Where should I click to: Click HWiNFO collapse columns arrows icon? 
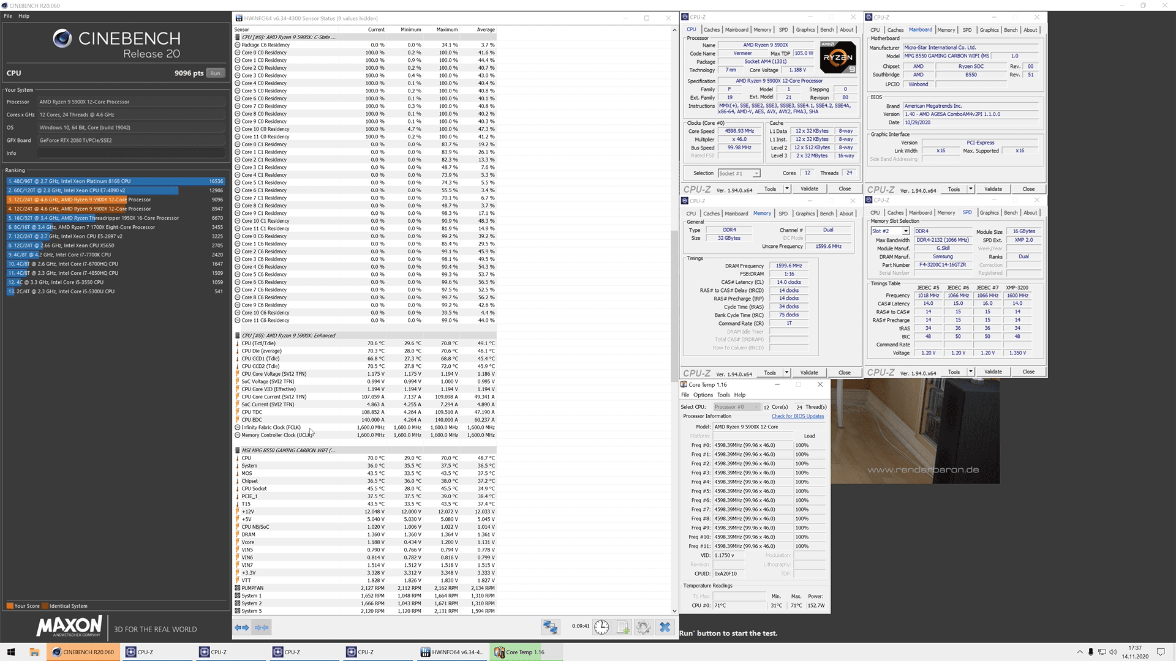pyautogui.click(x=262, y=627)
